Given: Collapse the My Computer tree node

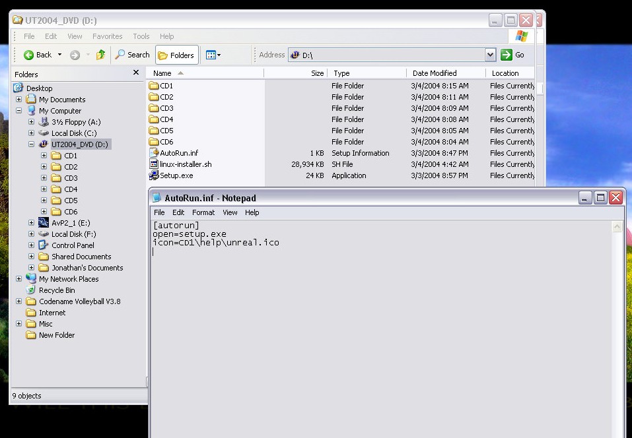Looking at the screenshot, I should point(19,110).
